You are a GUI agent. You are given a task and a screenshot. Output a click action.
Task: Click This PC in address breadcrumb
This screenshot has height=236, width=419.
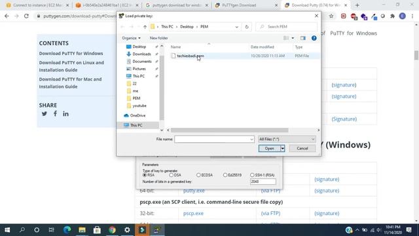click(x=167, y=27)
